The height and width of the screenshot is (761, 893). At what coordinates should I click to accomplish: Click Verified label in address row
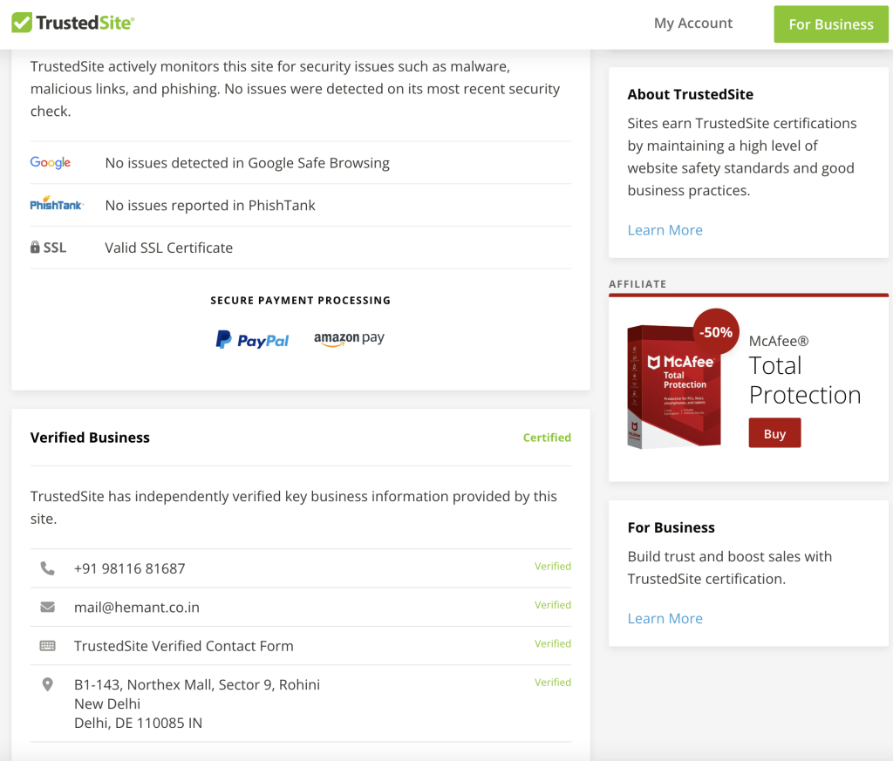[x=552, y=683]
